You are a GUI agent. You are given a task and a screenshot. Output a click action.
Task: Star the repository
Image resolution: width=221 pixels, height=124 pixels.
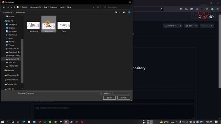pyautogui.click(x=189, y=26)
